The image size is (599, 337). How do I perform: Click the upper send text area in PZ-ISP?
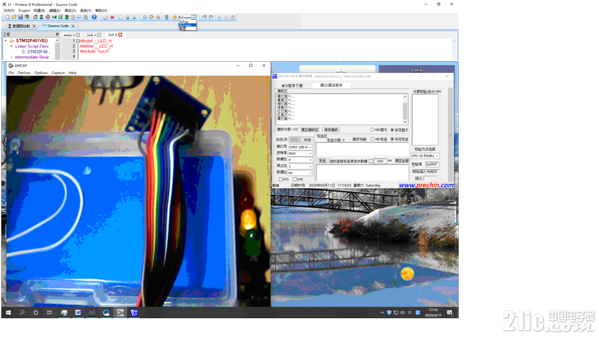(362, 149)
